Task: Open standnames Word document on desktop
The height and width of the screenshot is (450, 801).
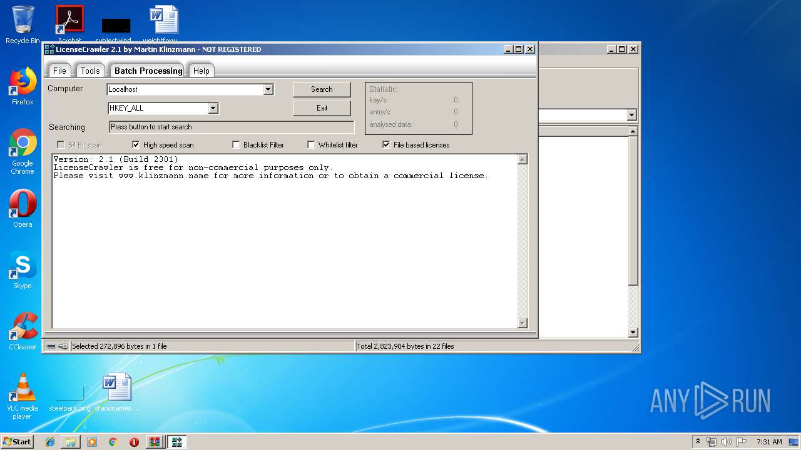Action: [116, 392]
